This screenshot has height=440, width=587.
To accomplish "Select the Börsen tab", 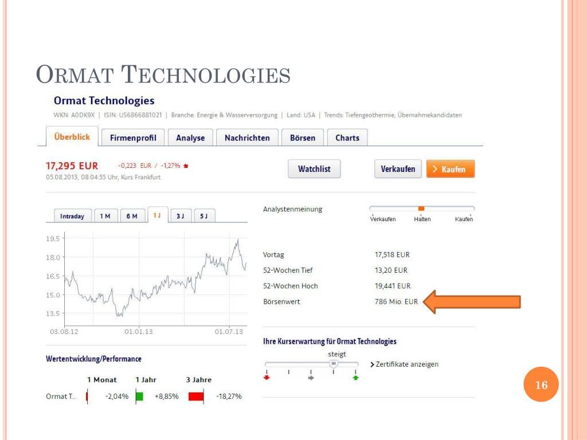I will pos(303,137).
